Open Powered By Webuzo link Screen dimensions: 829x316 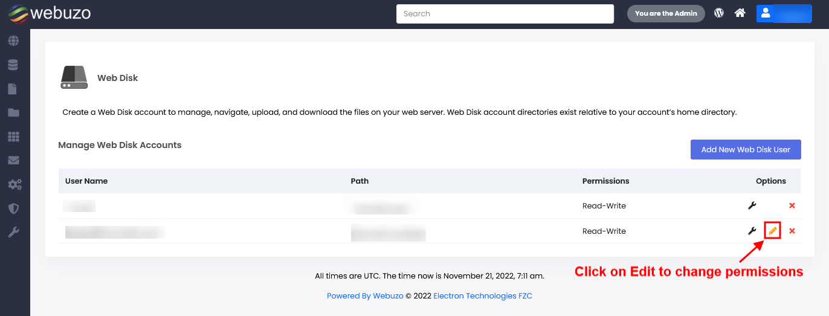tap(365, 296)
